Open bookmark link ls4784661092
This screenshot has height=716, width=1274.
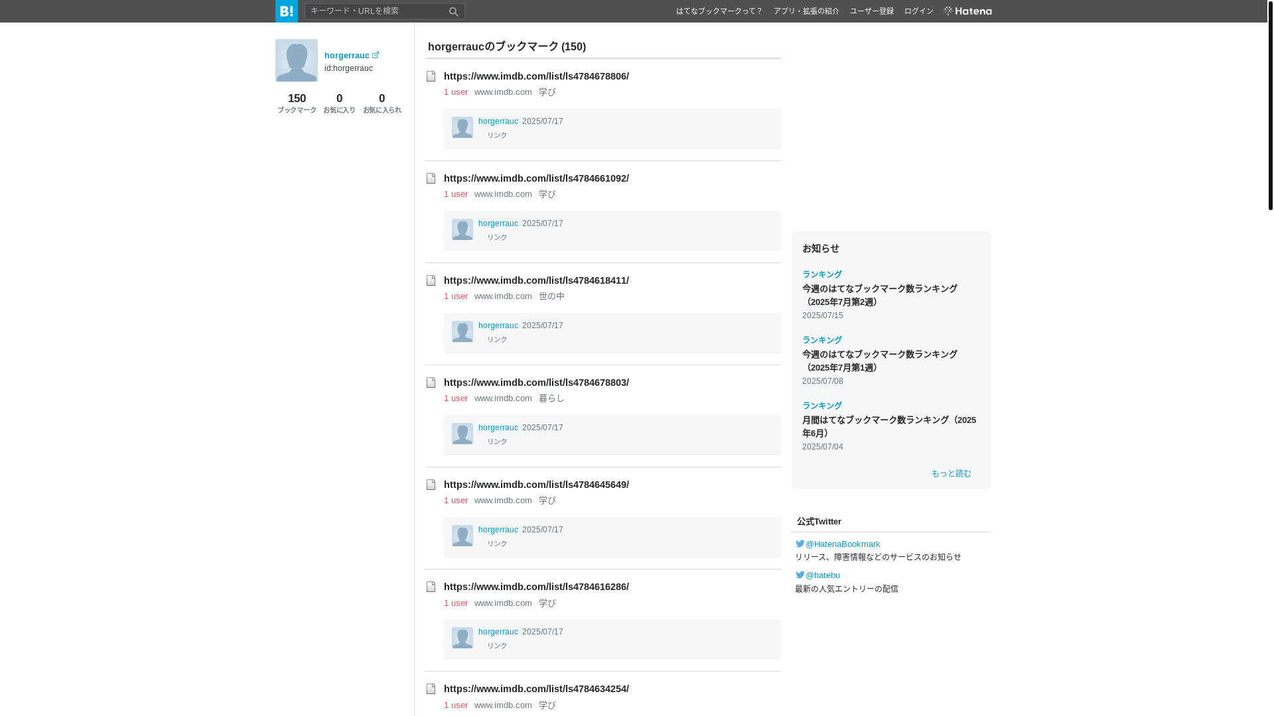tap(536, 178)
